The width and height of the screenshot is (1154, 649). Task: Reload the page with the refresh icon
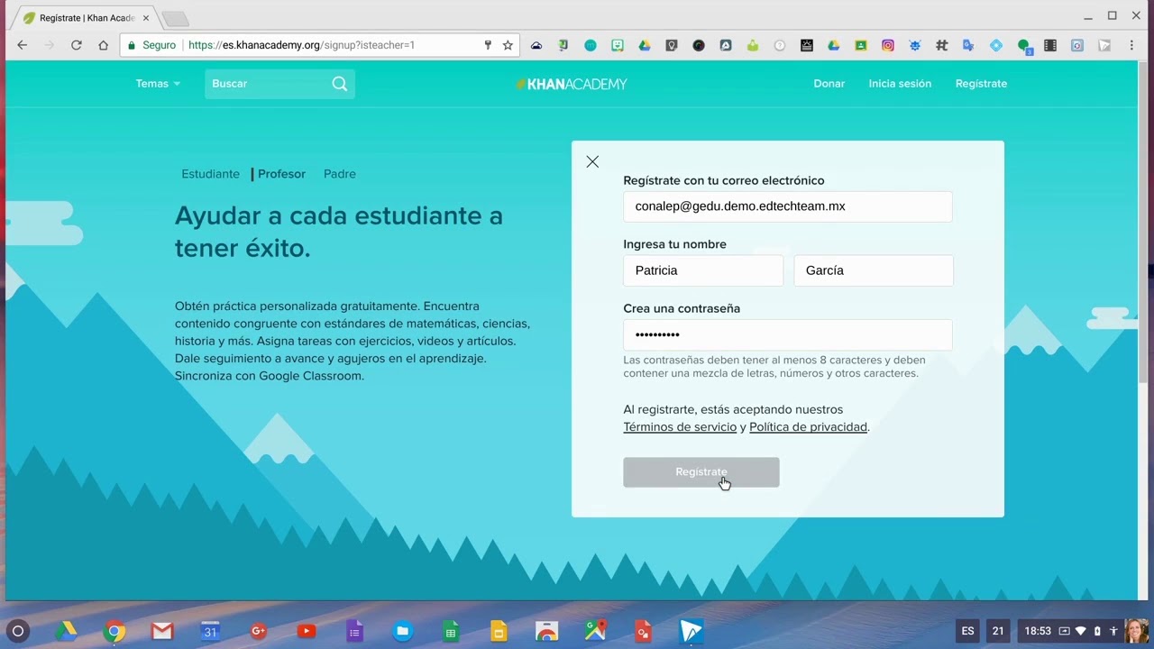click(x=77, y=45)
